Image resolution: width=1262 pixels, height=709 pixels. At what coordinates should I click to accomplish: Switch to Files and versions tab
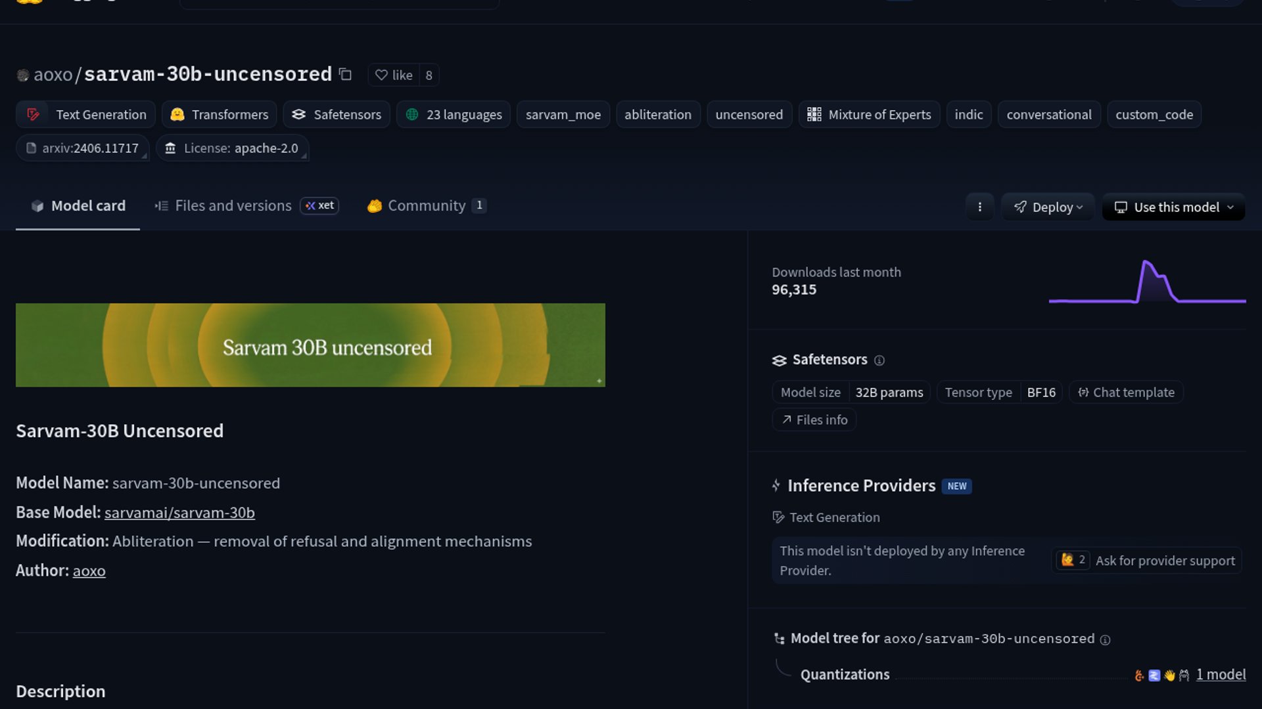click(233, 206)
